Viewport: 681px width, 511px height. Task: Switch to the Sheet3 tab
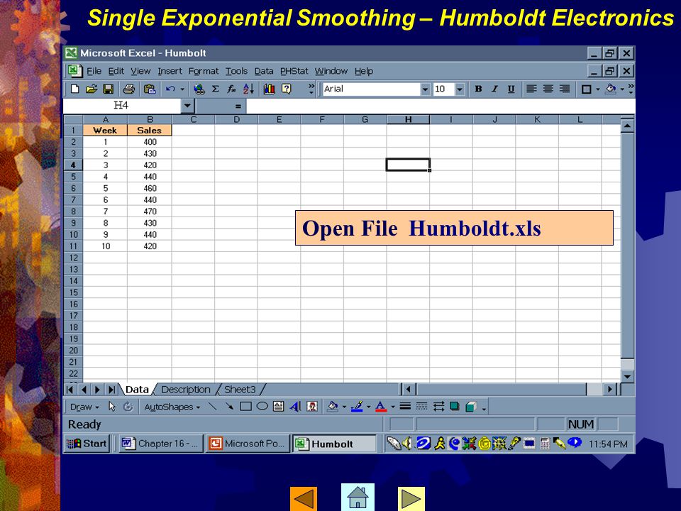point(240,390)
